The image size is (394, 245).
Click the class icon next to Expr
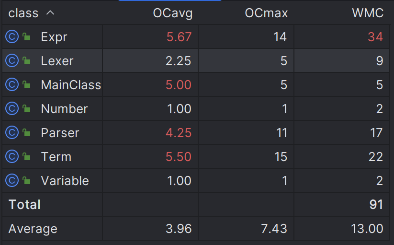[12, 37]
